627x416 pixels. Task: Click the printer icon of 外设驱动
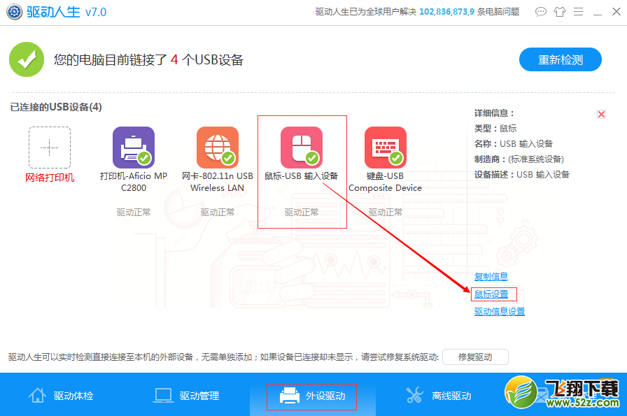click(290, 396)
